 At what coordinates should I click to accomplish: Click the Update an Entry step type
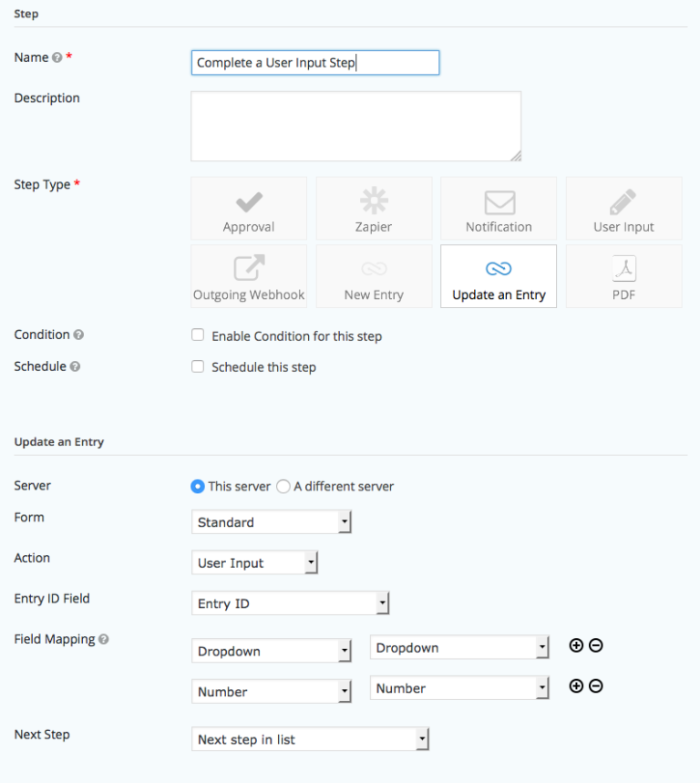(499, 276)
